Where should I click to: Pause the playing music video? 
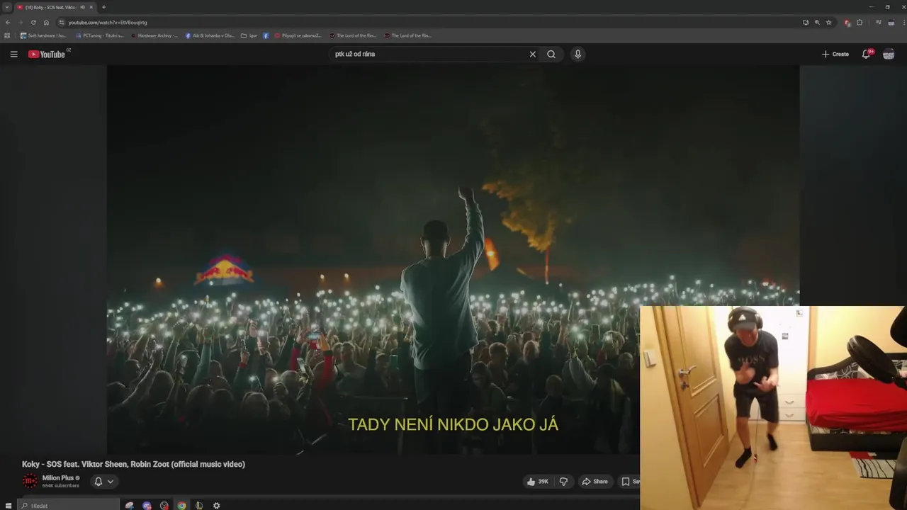[x=453, y=259]
